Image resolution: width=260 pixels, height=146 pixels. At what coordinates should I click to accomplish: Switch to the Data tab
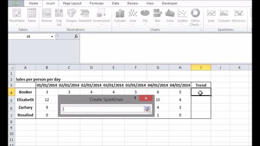pos(115,3)
